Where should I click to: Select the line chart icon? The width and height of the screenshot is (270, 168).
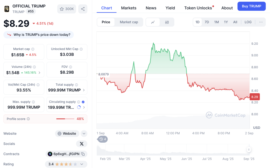tap(153, 22)
